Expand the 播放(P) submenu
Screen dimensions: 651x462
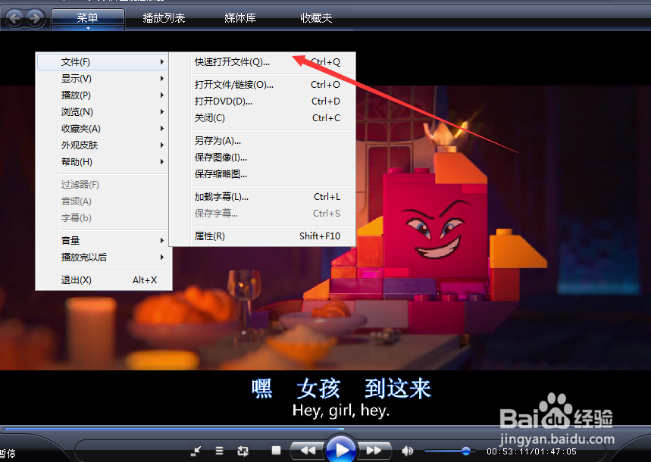[x=102, y=95]
